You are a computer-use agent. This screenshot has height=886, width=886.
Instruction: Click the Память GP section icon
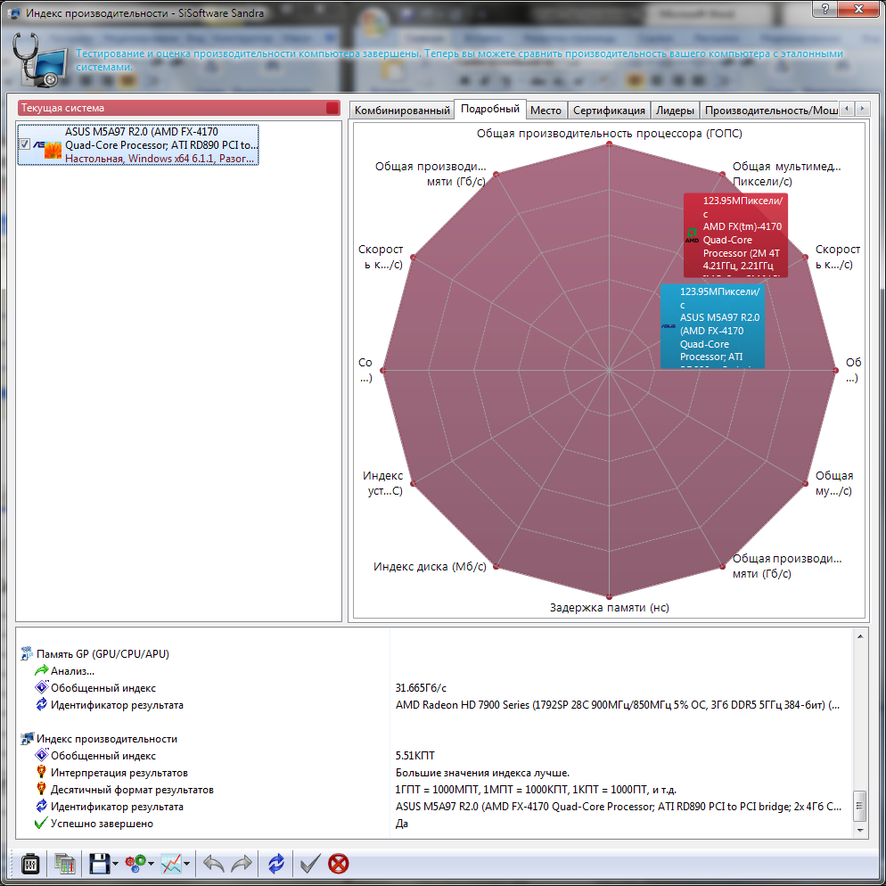pyautogui.click(x=26, y=653)
